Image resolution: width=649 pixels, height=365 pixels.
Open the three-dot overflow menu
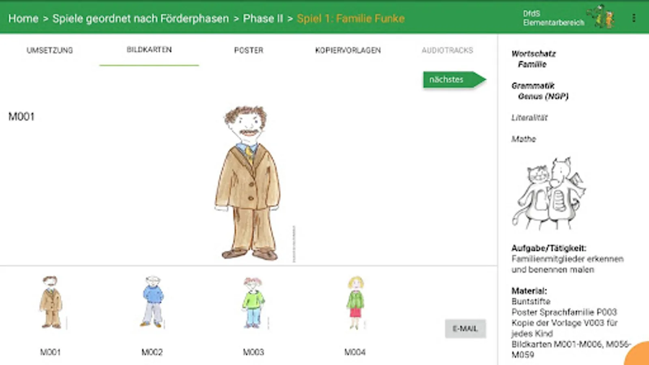tap(634, 18)
